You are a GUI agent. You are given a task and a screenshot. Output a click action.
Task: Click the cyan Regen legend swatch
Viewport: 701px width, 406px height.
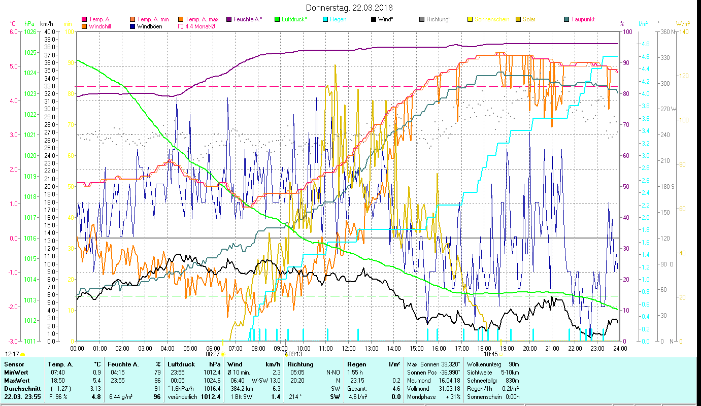(325, 20)
